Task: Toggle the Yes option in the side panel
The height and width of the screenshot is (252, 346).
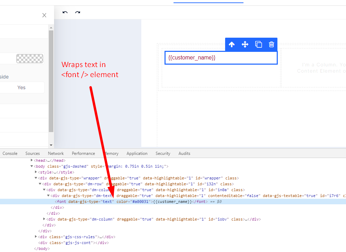Action: [22, 87]
